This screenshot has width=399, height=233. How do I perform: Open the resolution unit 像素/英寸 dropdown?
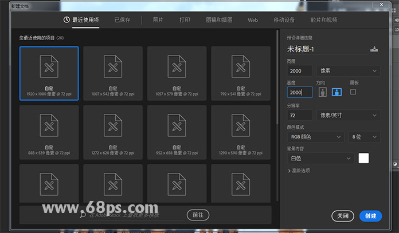point(349,115)
